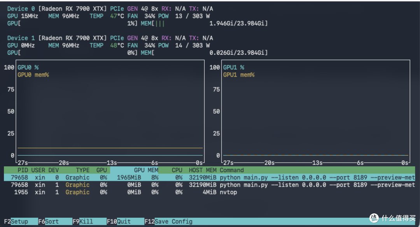Screen dimensions: 420x227
Task: Click Device 0 memory usage bar
Action: pyautogui.click(x=204, y=23)
